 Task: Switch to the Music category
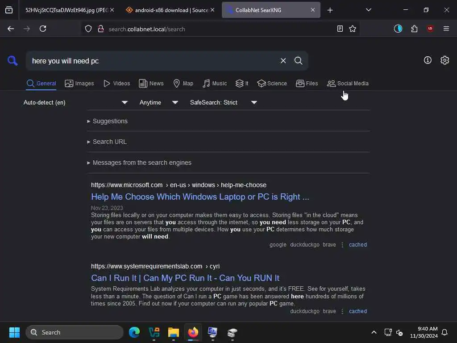(x=215, y=84)
